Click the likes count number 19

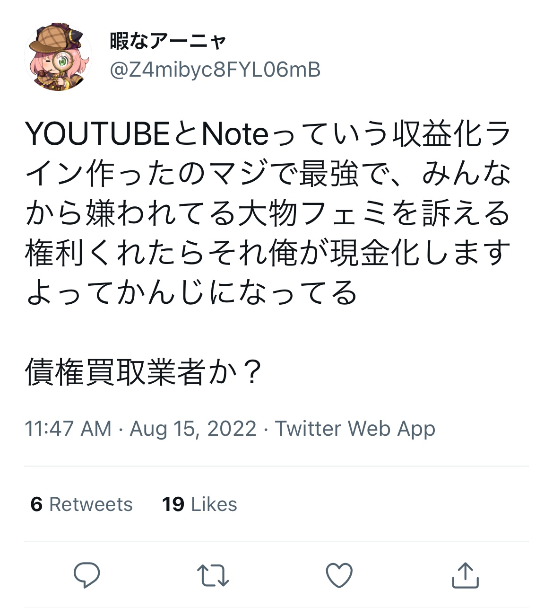click(x=173, y=504)
